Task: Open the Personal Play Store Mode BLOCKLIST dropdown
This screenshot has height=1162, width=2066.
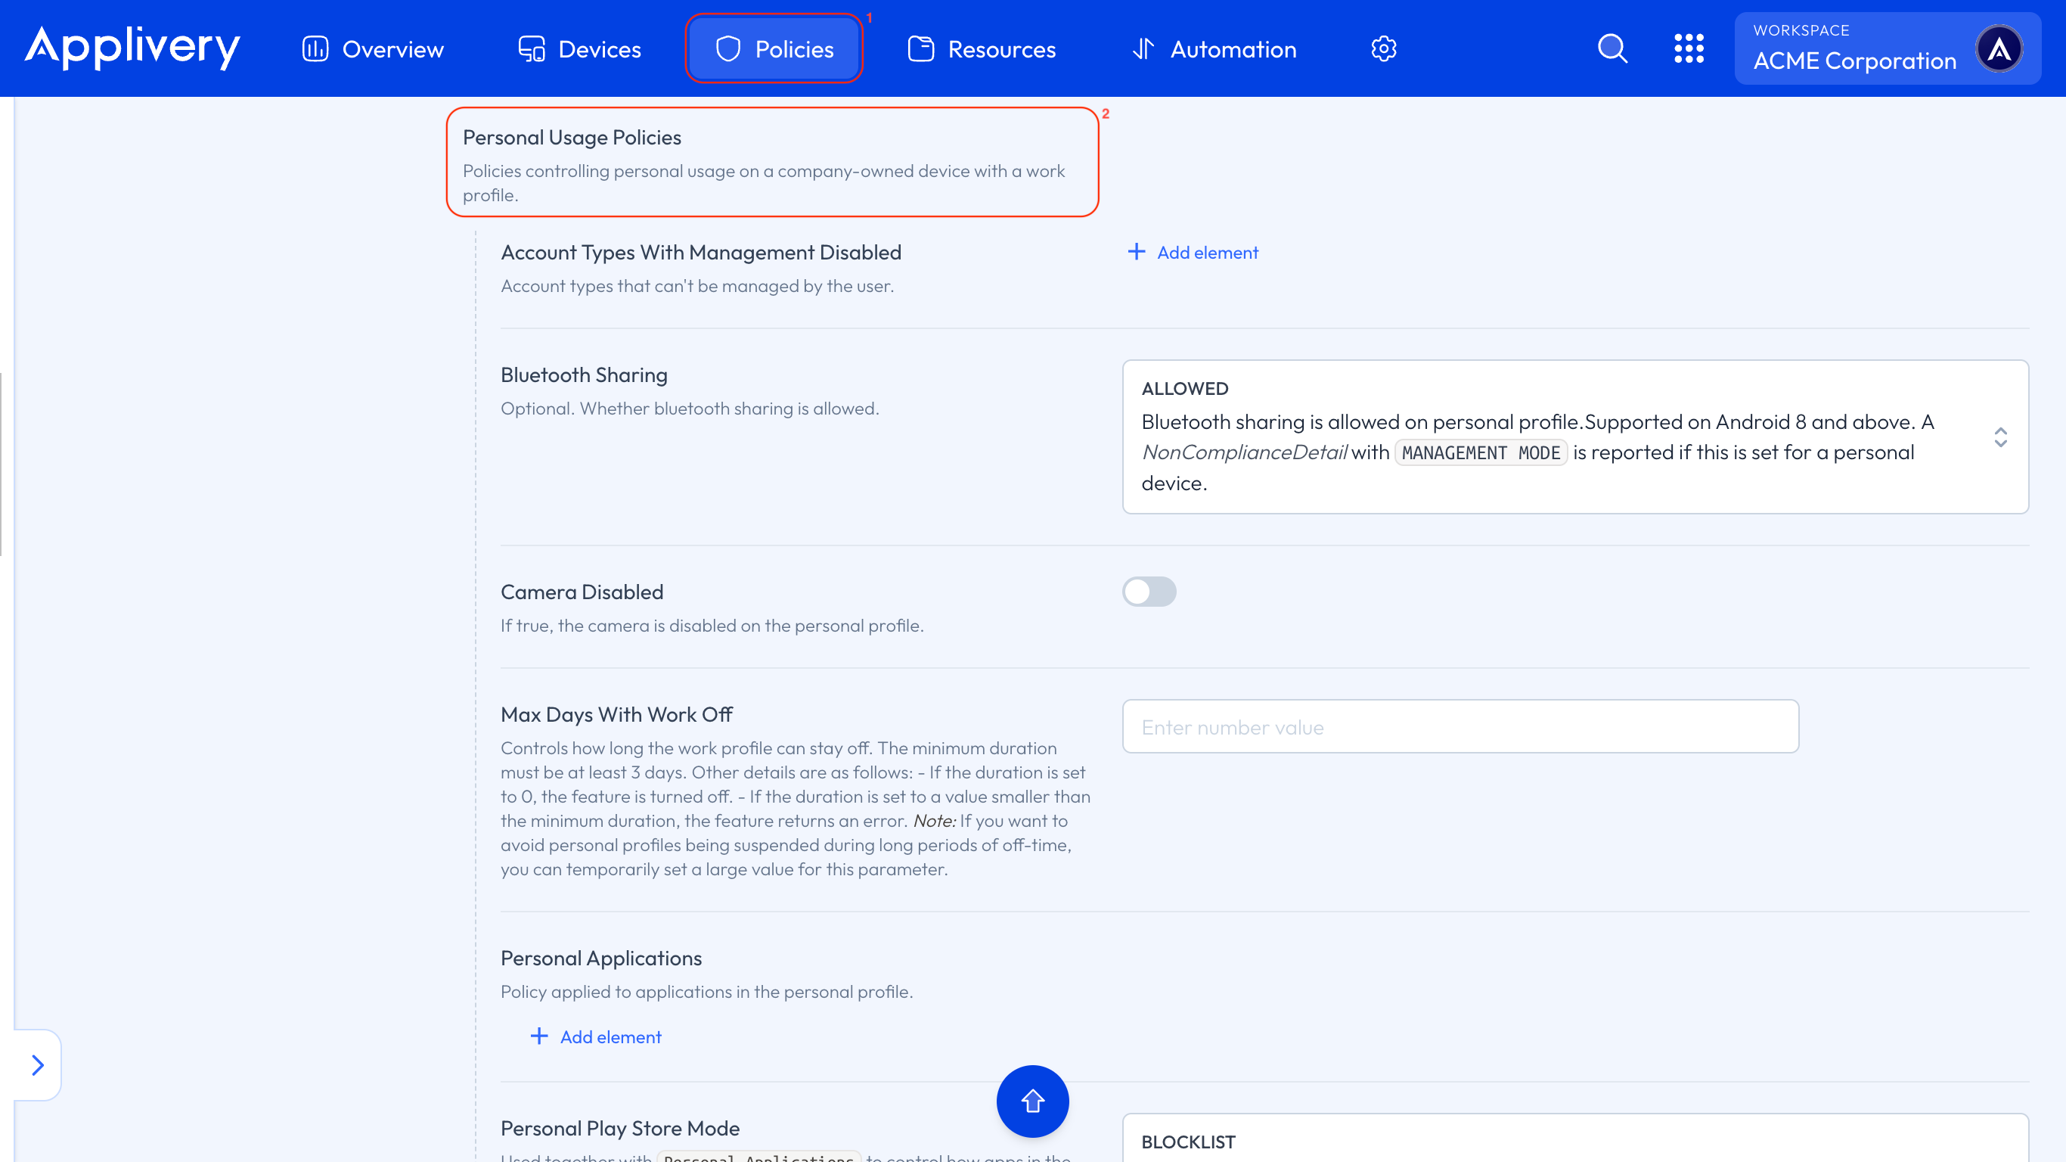Action: click(x=1574, y=1140)
